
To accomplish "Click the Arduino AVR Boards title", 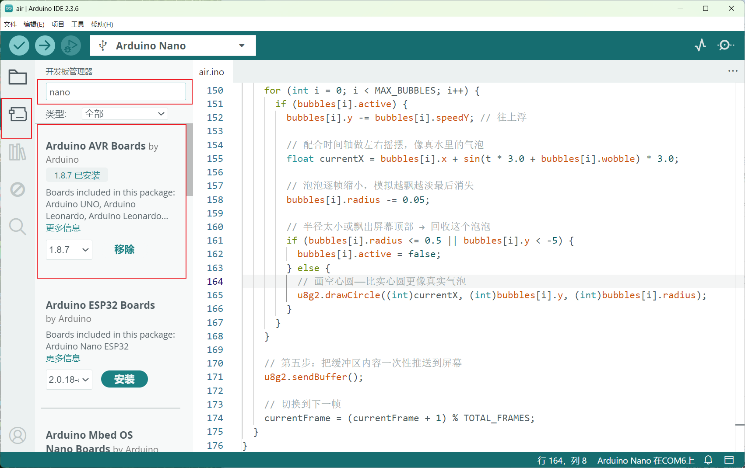I will click(96, 146).
